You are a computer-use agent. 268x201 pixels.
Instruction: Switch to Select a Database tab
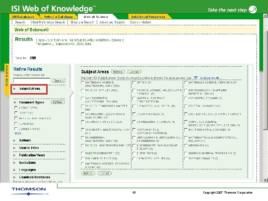[x=58, y=17]
